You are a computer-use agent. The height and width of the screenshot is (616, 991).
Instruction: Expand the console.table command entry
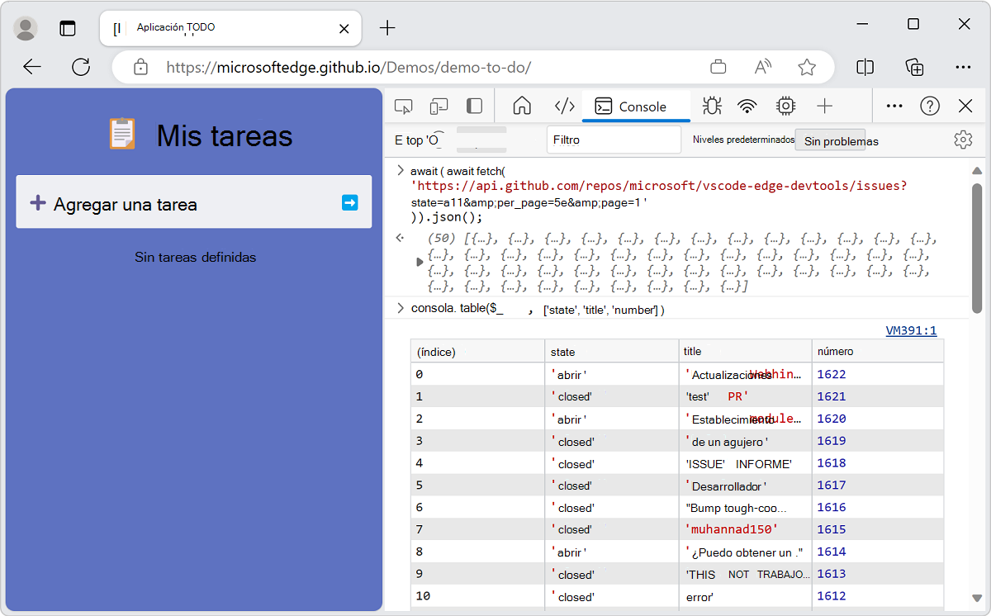click(400, 309)
